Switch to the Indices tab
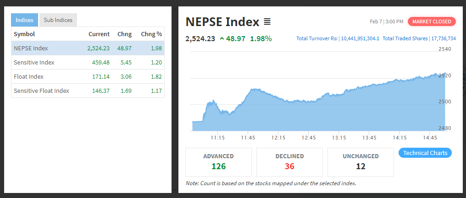Screen dimensions: 466x198 coord(25,20)
